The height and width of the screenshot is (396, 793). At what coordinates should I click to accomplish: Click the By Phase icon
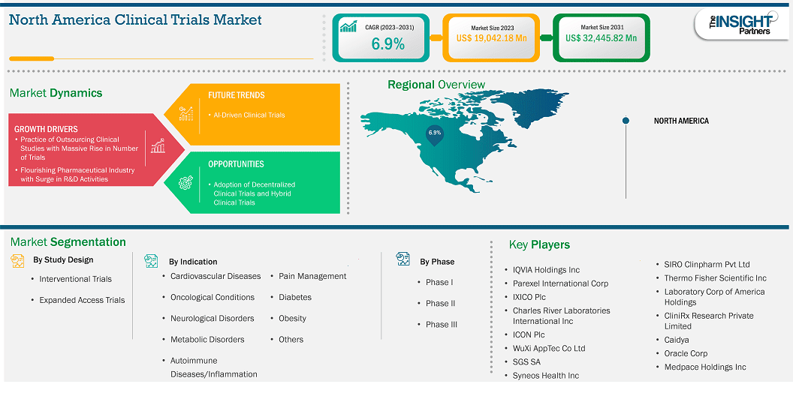coord(403,259)
